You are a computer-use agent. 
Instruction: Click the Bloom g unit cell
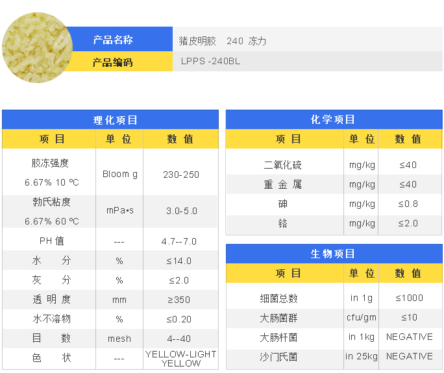coord(119,174)
